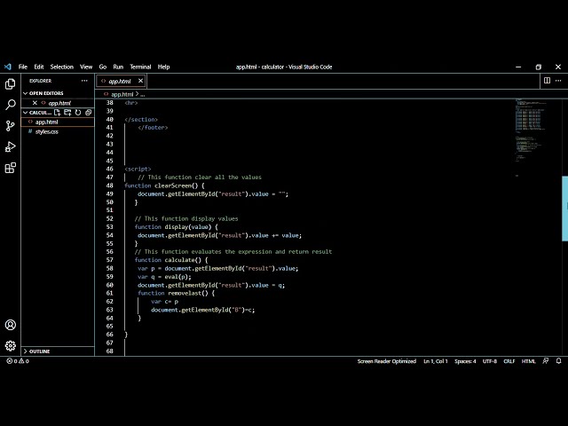Select app.html under Open Editors
The image size is (568, 426).
click(59, 103)
